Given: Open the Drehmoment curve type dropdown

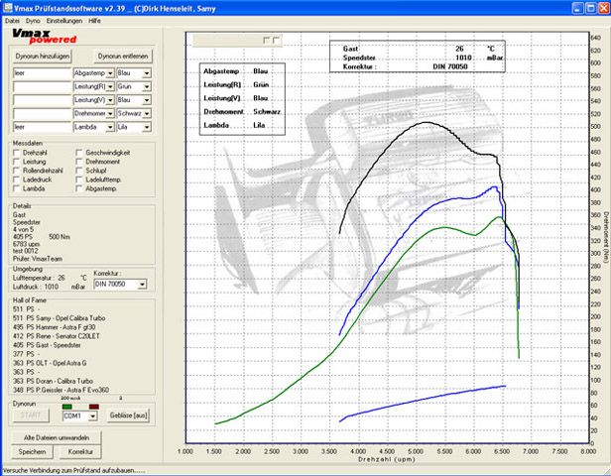Looking at the screenshot, I should point(110,113).
